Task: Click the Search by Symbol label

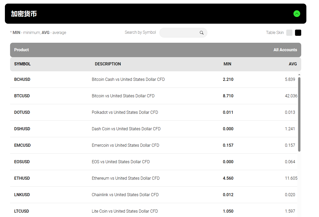Action: pyautogui.click(x=140, y=32)
